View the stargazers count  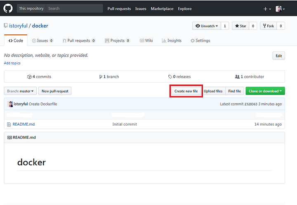click(x=253, y=26)
